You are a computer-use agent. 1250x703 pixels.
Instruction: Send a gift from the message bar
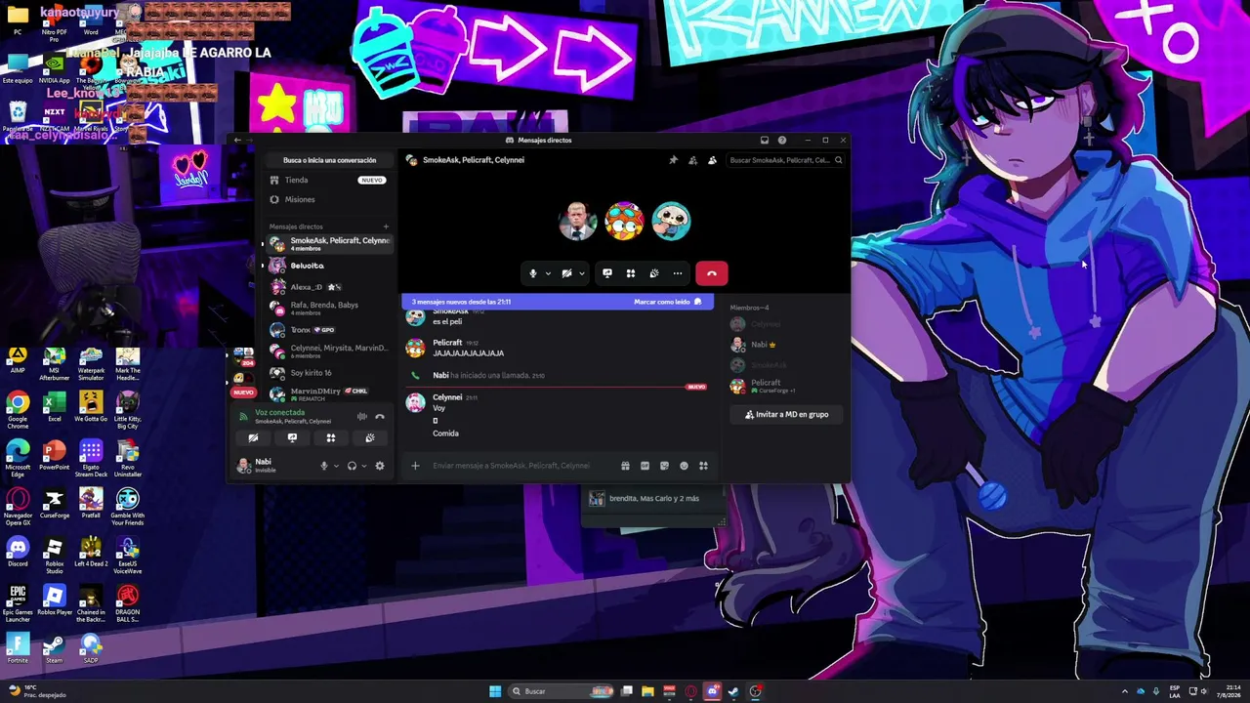tap(625, 466)
